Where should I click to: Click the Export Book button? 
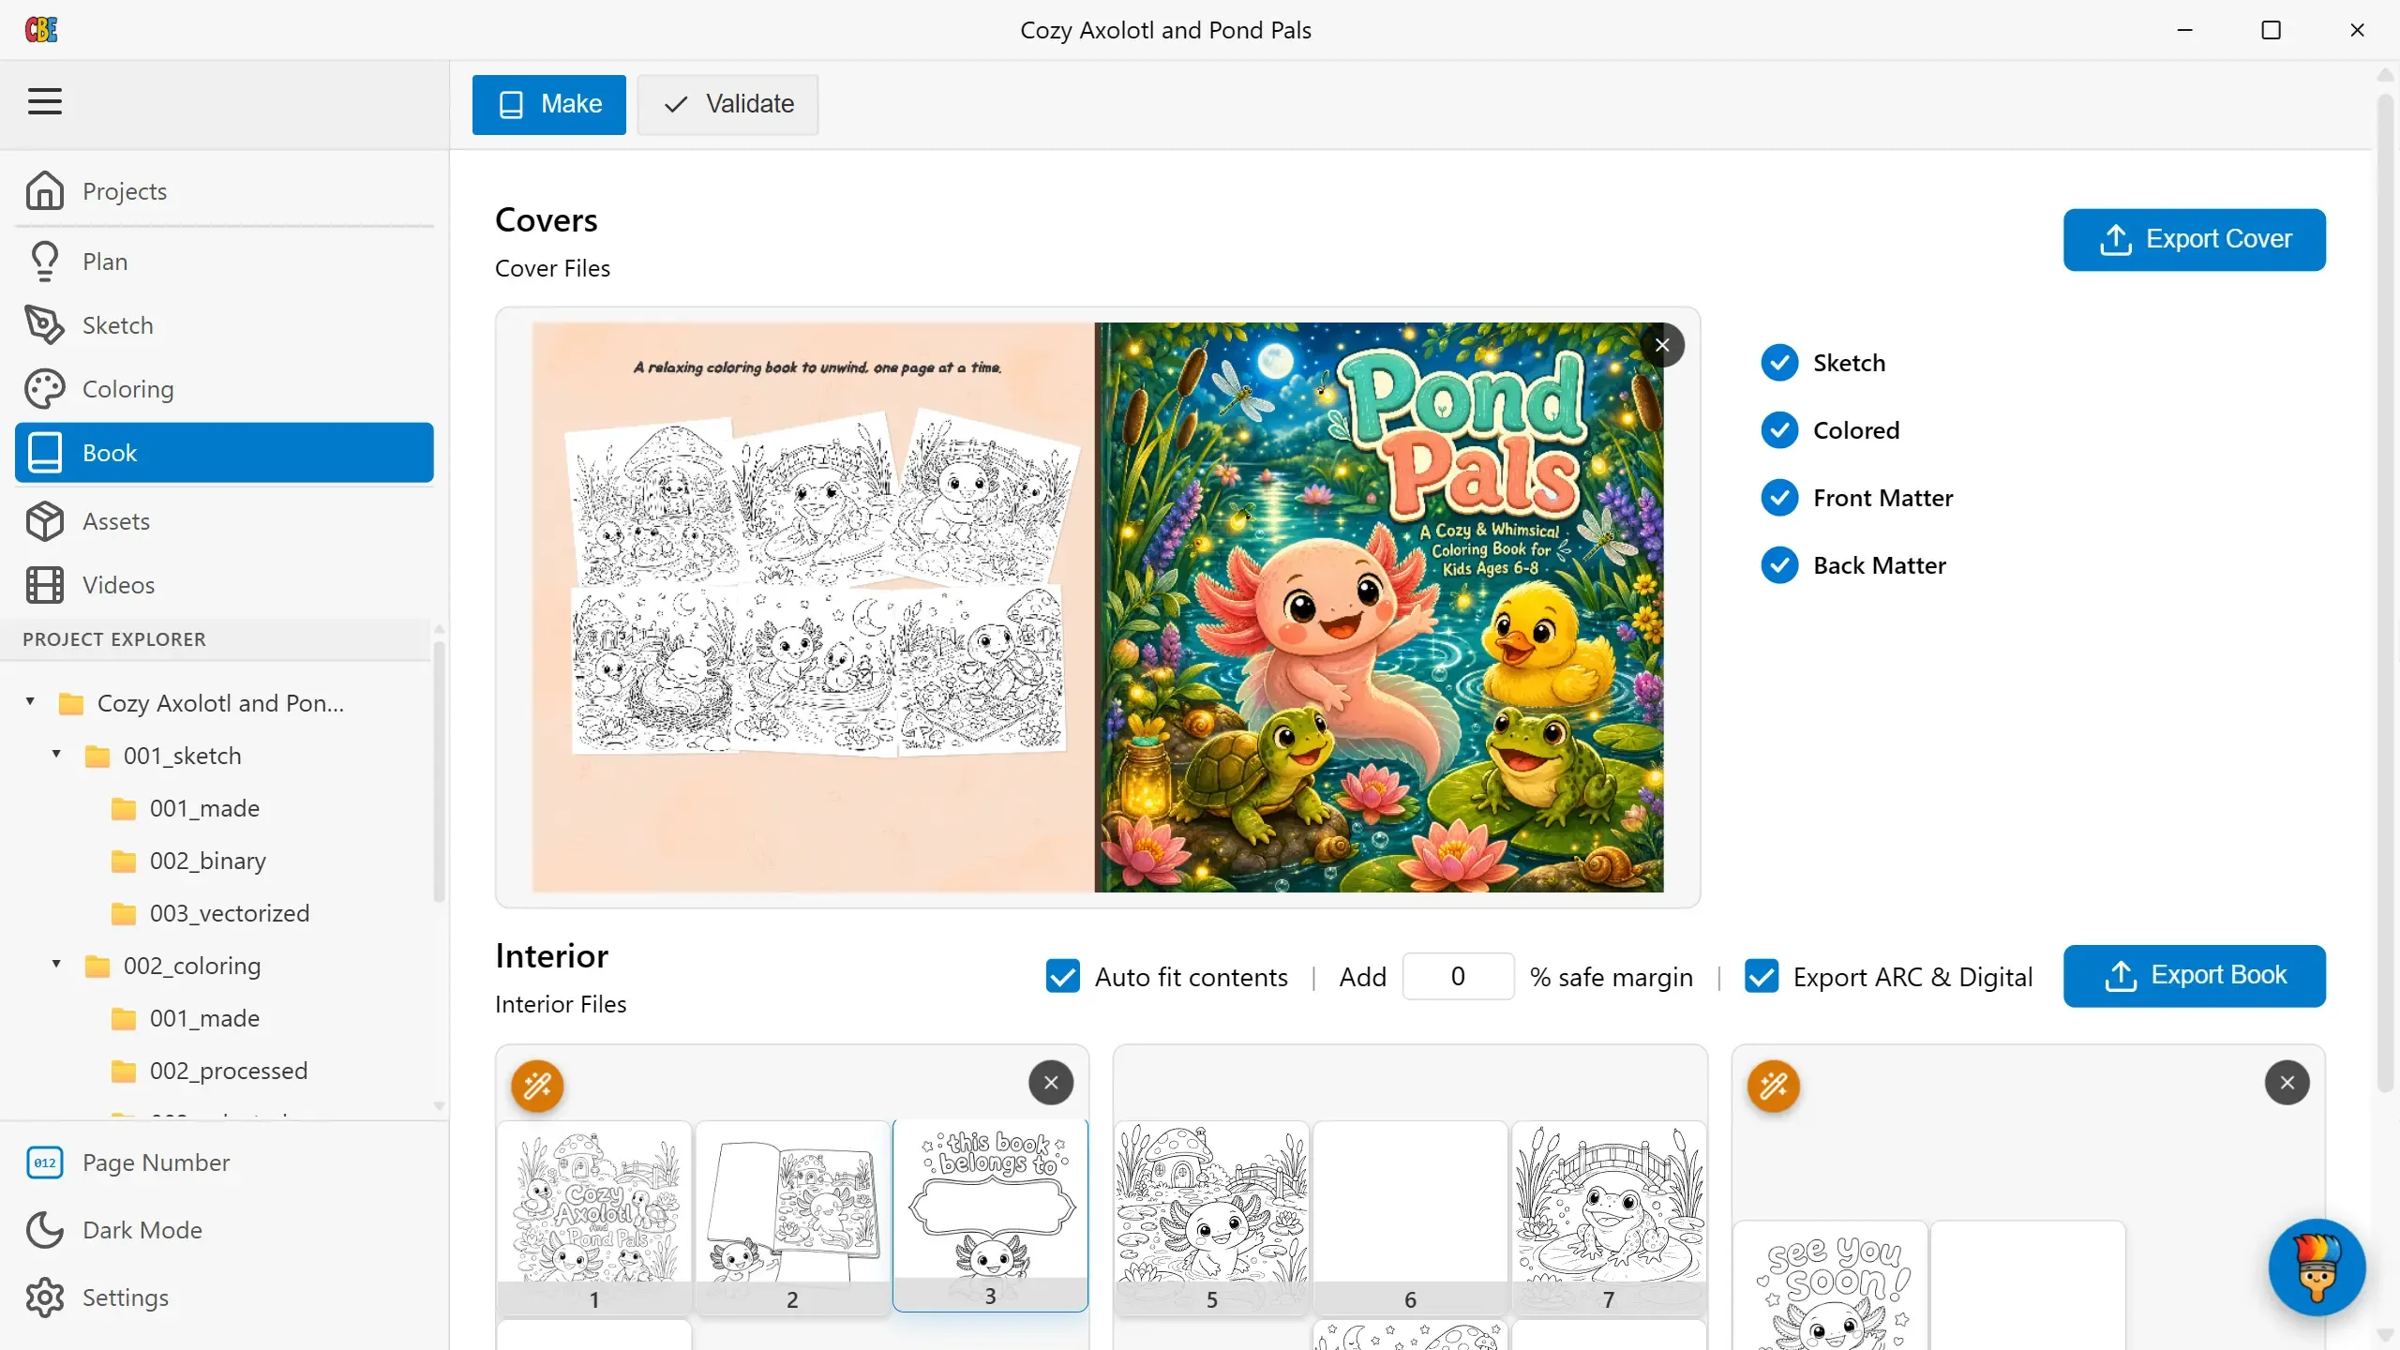click(2194, 975)
